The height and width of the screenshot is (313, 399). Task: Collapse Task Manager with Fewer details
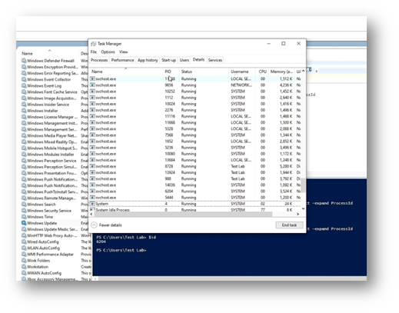pyautogui.click(x=107, y=225)
